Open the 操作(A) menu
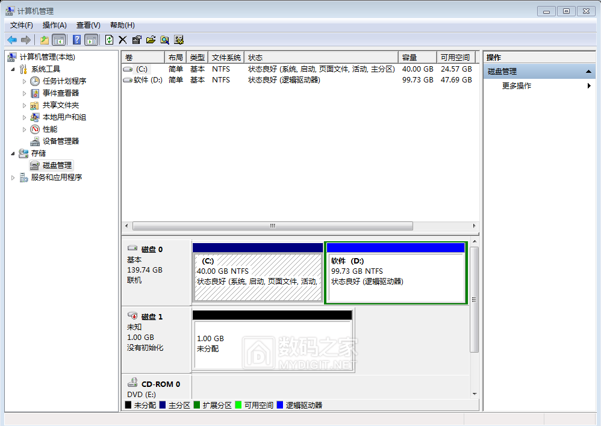 coord(54,25)
